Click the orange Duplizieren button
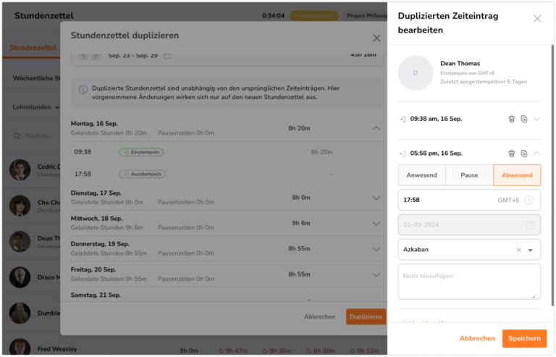556x357 pixels. pos(366,316)
